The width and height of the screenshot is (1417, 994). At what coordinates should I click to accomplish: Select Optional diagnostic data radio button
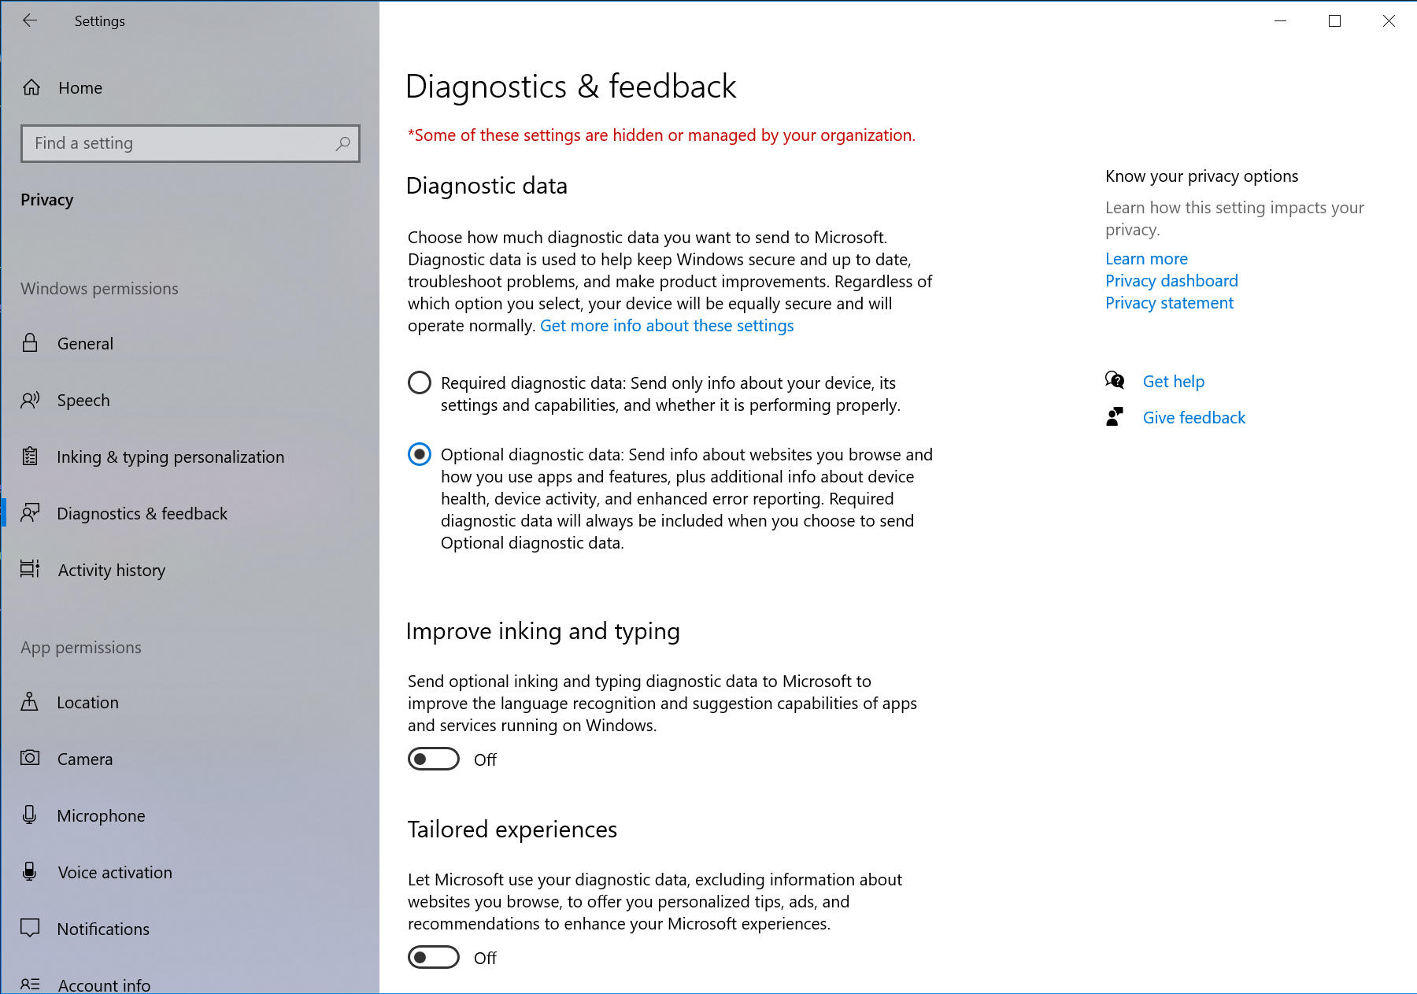(420, 454)
